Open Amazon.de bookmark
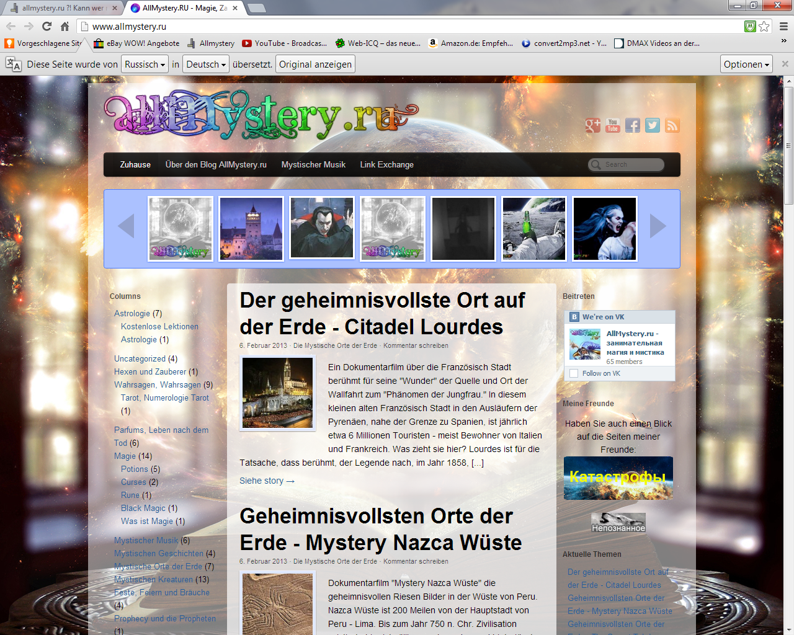 [471, 43]
